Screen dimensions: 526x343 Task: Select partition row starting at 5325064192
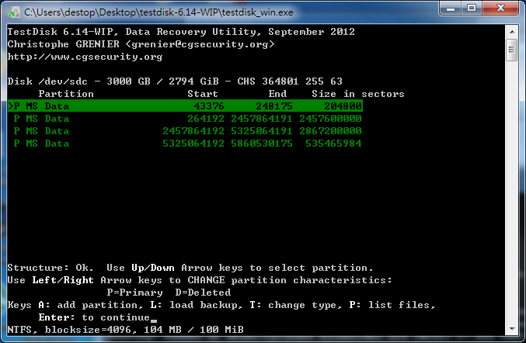pyautogui.click(x=185, y=144)
